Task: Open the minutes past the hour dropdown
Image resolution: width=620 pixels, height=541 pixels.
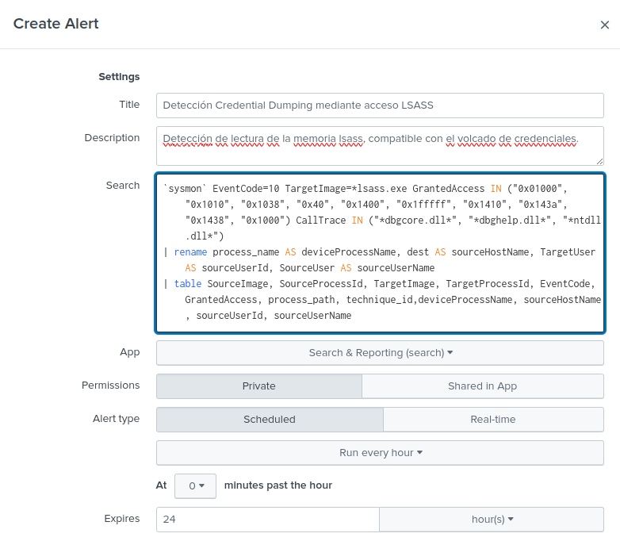Action: click(195, 485)
